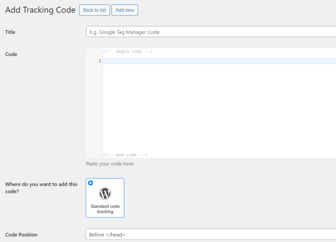Click the '<!-- end code -->' comment line
336x242 pixels.
point(125,155)
